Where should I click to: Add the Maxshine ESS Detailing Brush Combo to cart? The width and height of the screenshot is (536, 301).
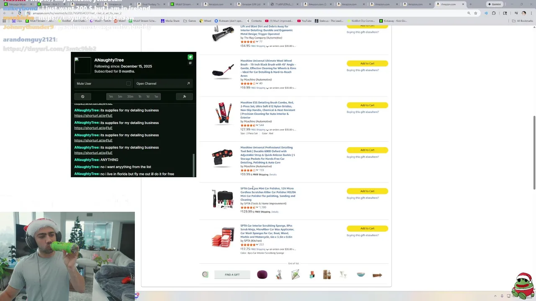click(x=367, y=105)
